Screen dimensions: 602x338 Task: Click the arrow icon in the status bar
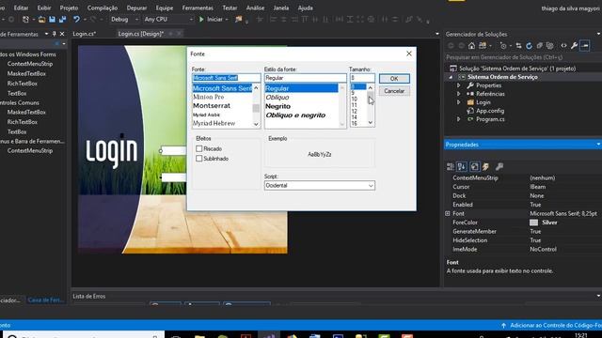(x=504, y=326)
